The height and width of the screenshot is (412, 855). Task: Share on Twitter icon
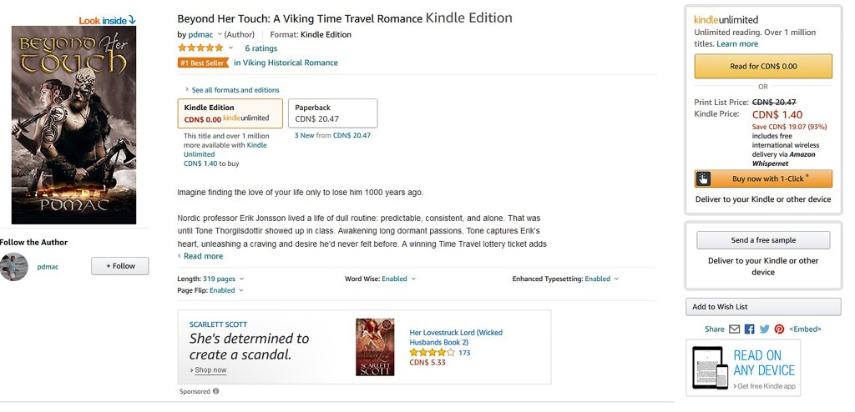point(764,329)
